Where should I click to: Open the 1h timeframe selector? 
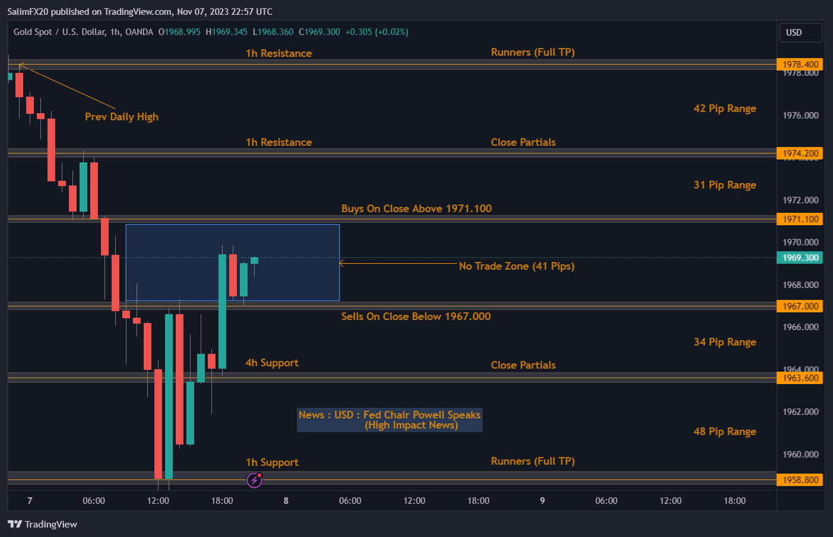pos(114,32)
